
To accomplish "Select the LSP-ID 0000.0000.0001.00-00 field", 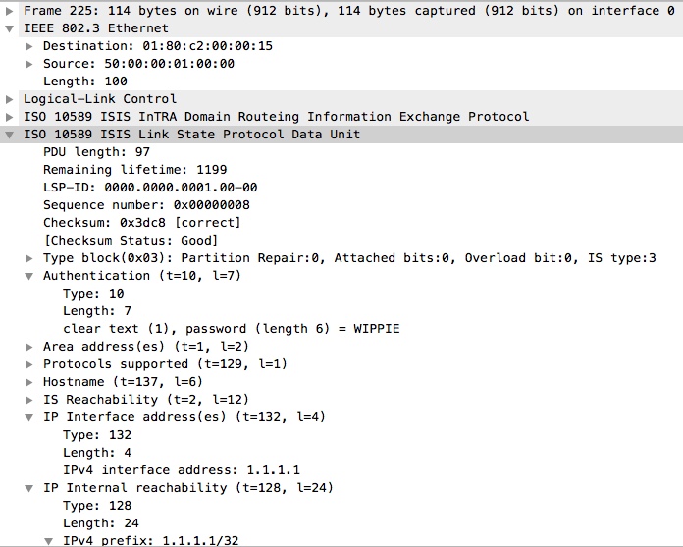I will click(150, 188).
